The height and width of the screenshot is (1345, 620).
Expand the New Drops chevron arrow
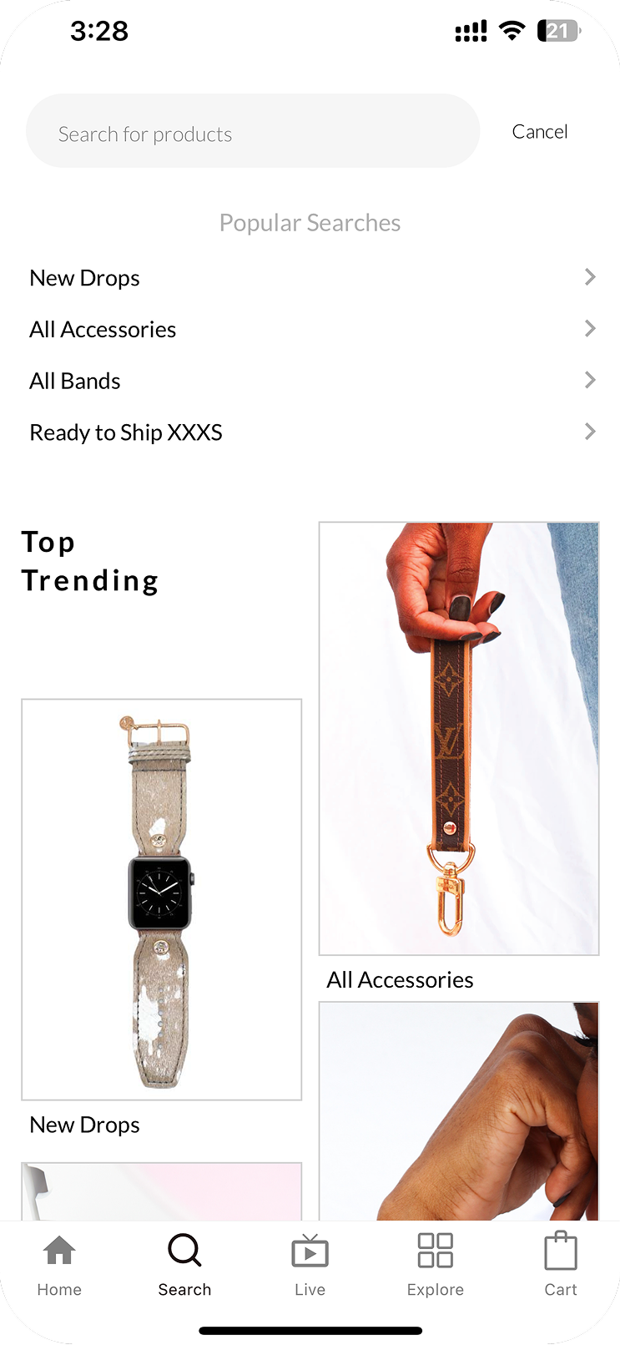pyautogui.click(x=590, y=277)
